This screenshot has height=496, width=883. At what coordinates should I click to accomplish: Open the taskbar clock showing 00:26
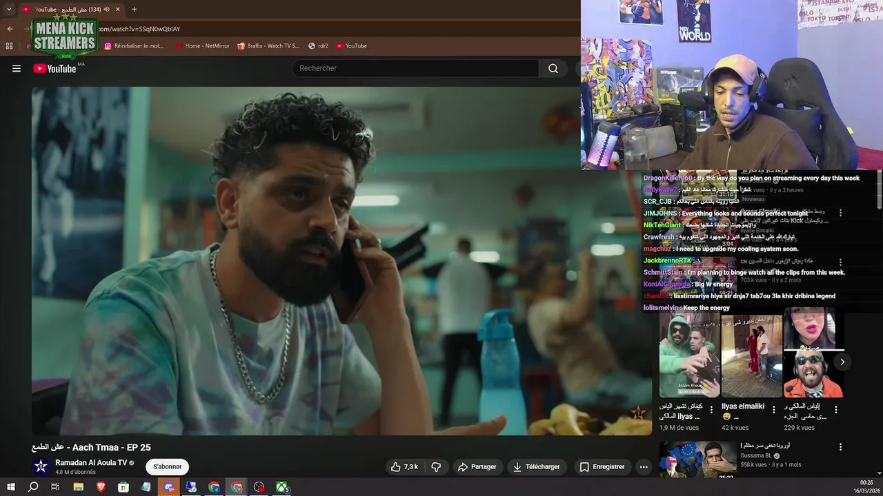tap(866, 487)
